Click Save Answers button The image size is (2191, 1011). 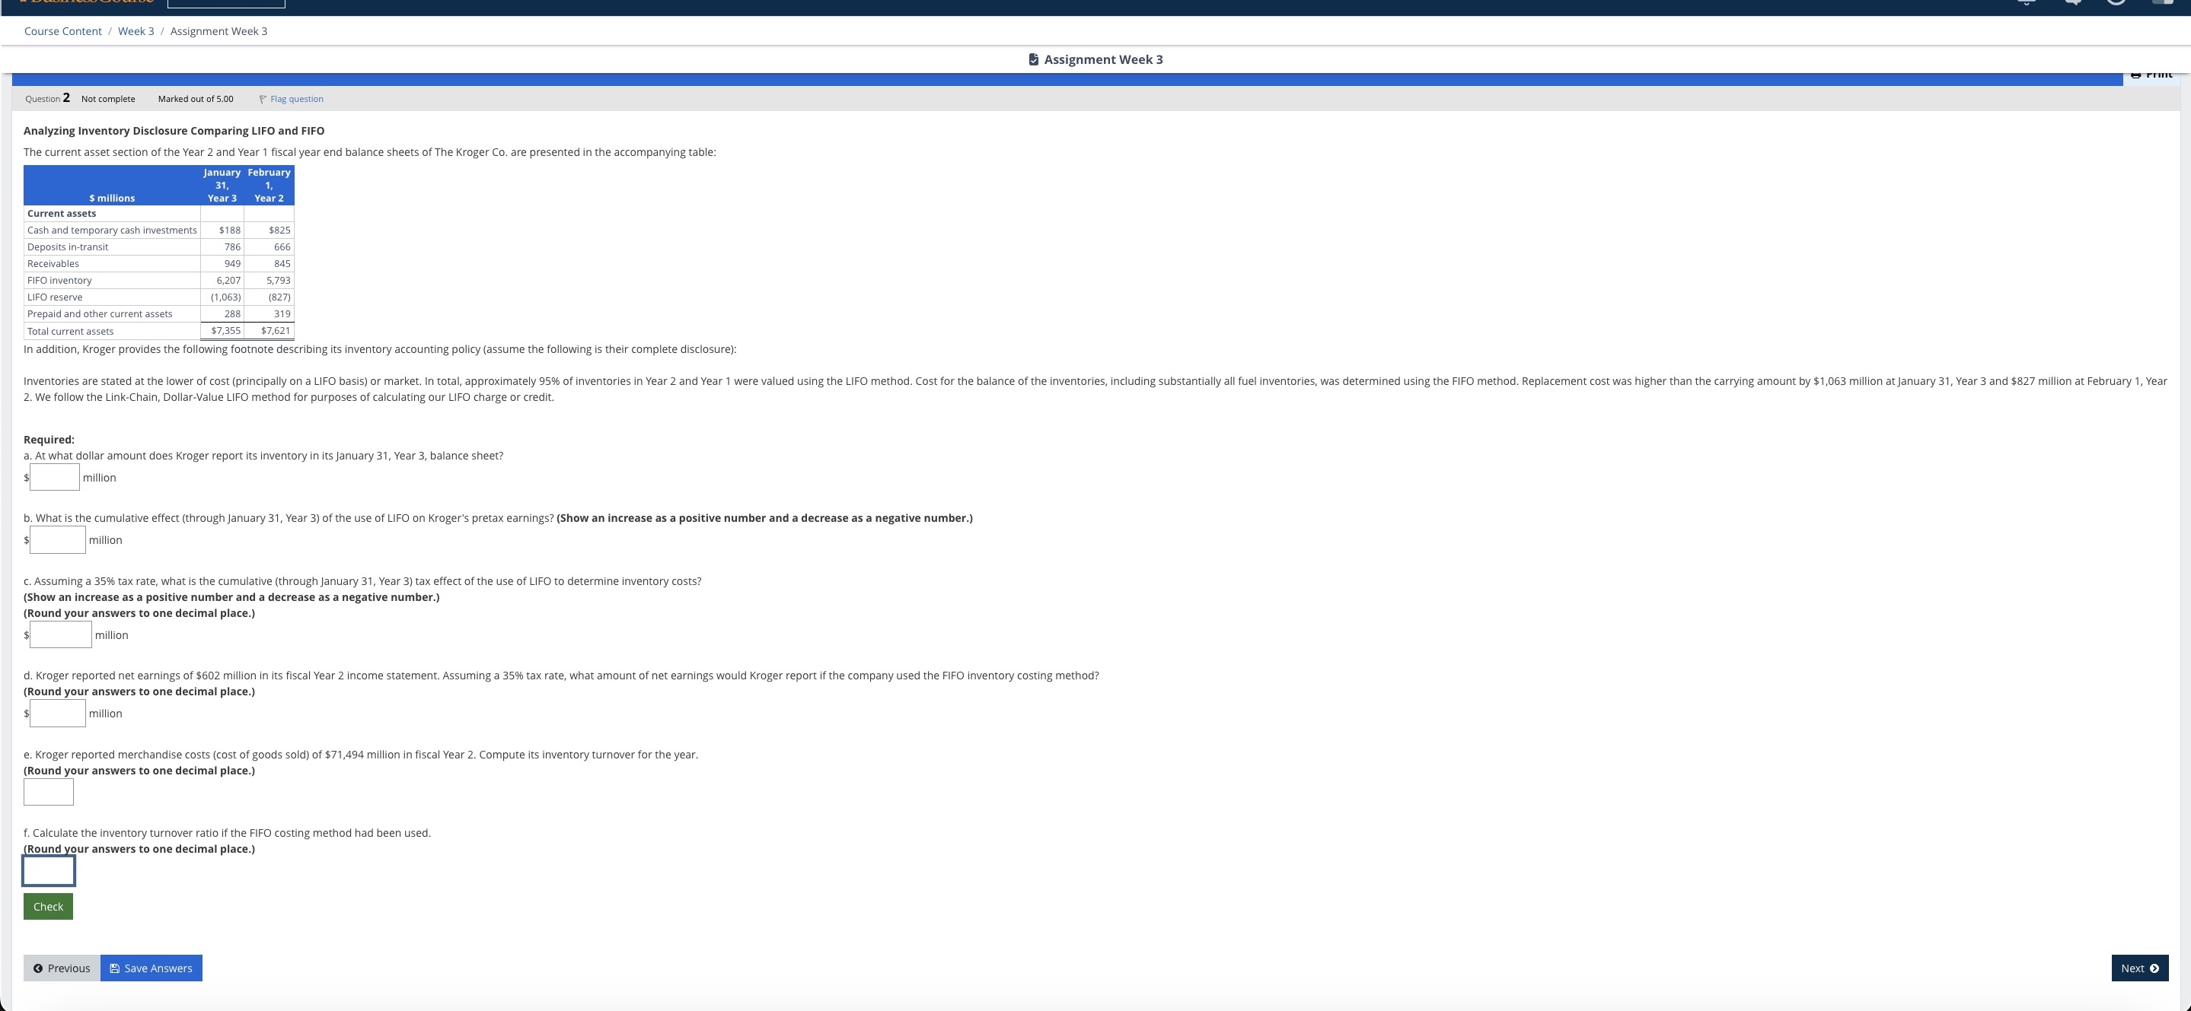click(x=151, y=968)
